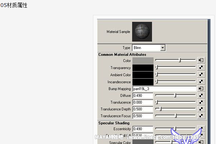Click the Ambient Color checker map button

click(201, 74)
